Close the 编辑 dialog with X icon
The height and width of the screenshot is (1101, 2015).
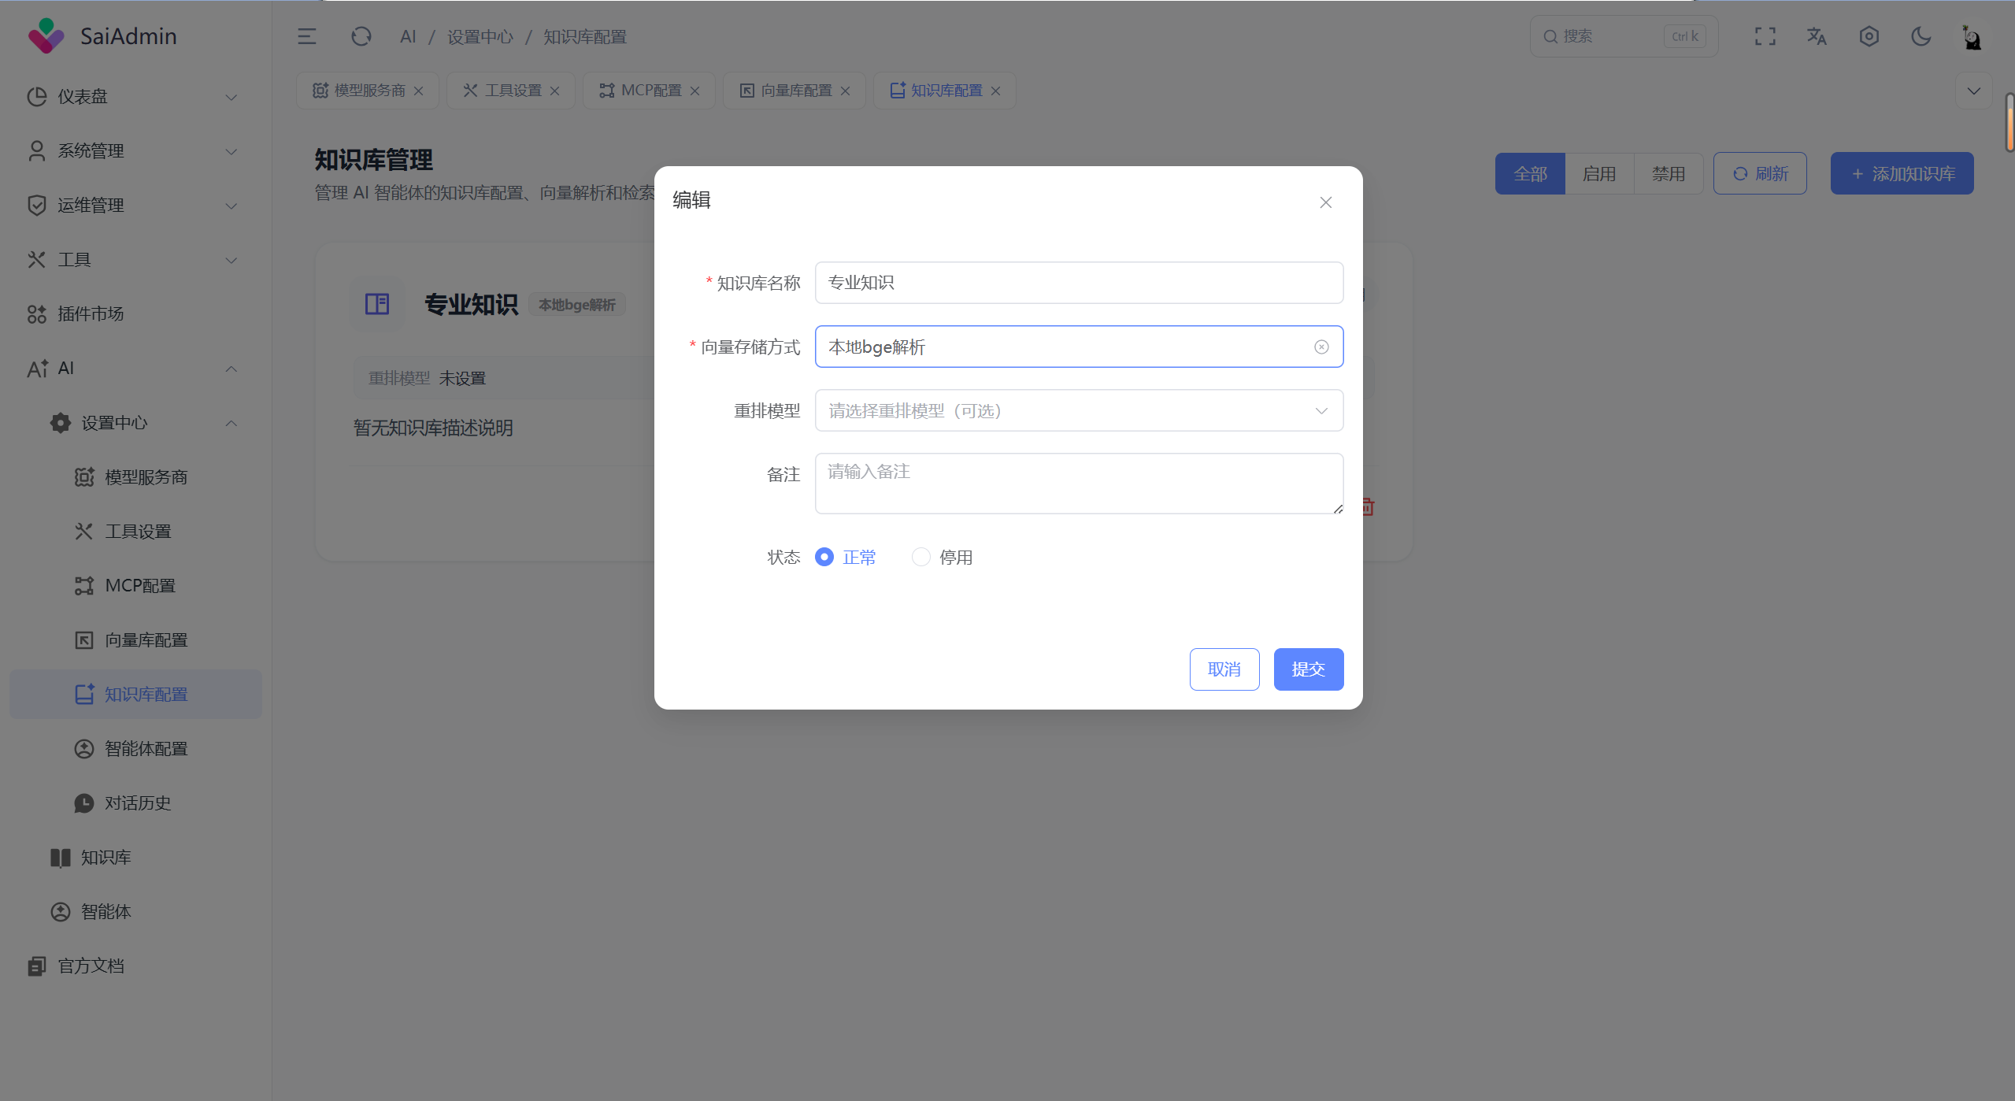1325,202
